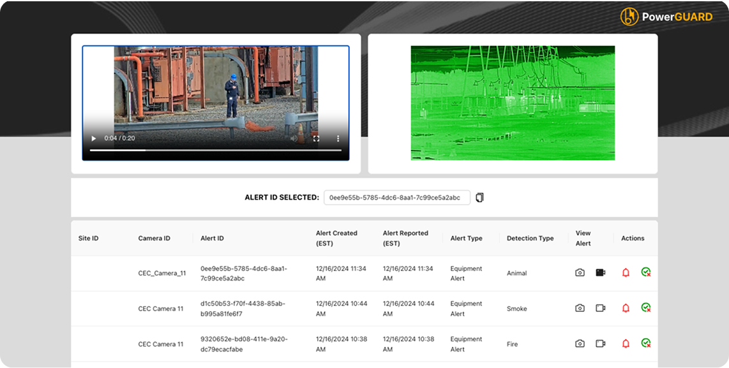Open video clip for Fire alert
This screenshot has height=368, width=729.
click(x=600, y=344)
